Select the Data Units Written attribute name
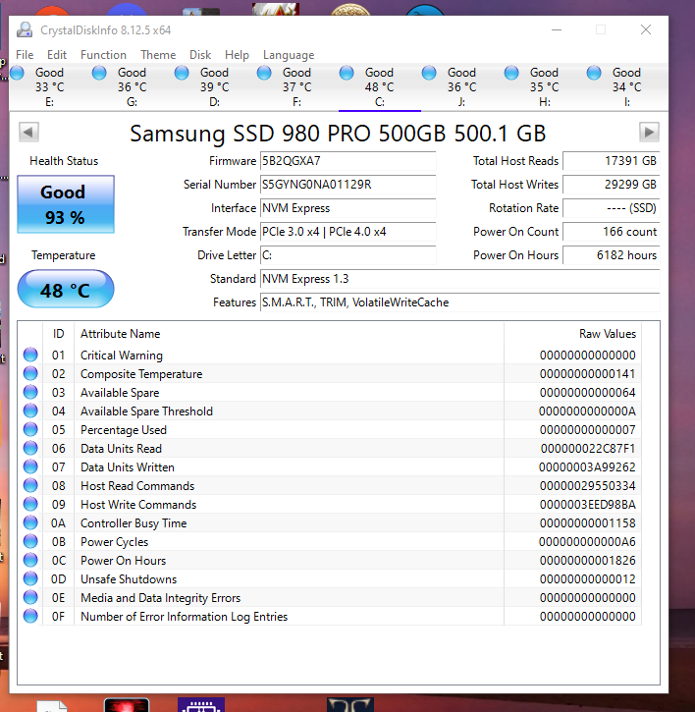This screenshot has width=695, height=712. [x=127, y=467]
